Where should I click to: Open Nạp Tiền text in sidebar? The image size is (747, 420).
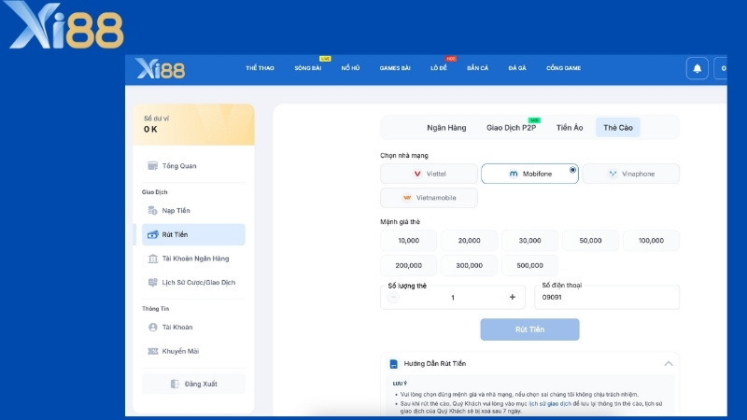pyautogui.click(x=176, y=211)
